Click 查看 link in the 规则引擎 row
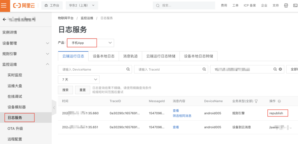Image resolution: width=298 pixels, height=144 pixels. (176, 111)
